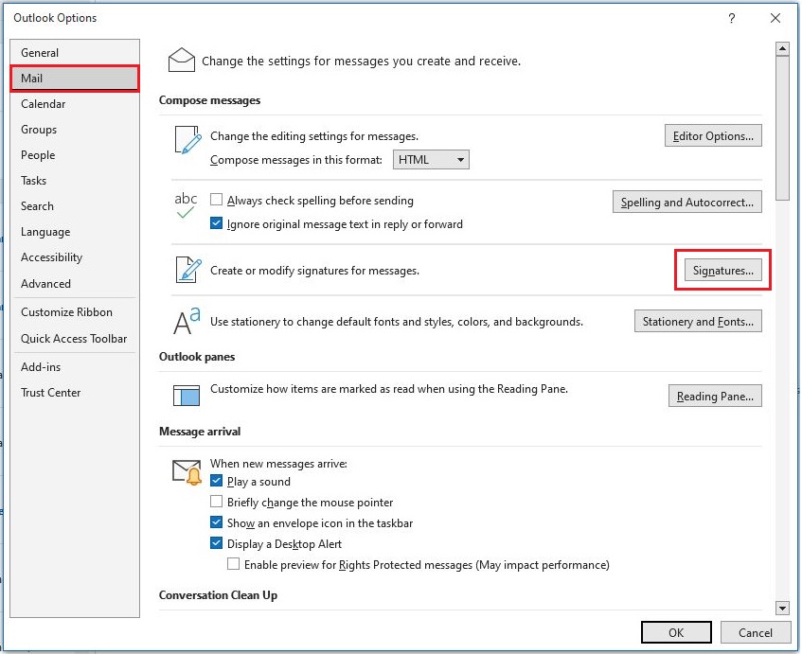Viewport: 802px width, 654px height.
Task: Select Calendar in the options sidebar
Action: 44,104
